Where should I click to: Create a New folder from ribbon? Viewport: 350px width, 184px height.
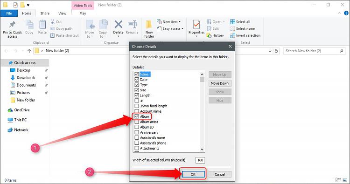tap(149, 29)
